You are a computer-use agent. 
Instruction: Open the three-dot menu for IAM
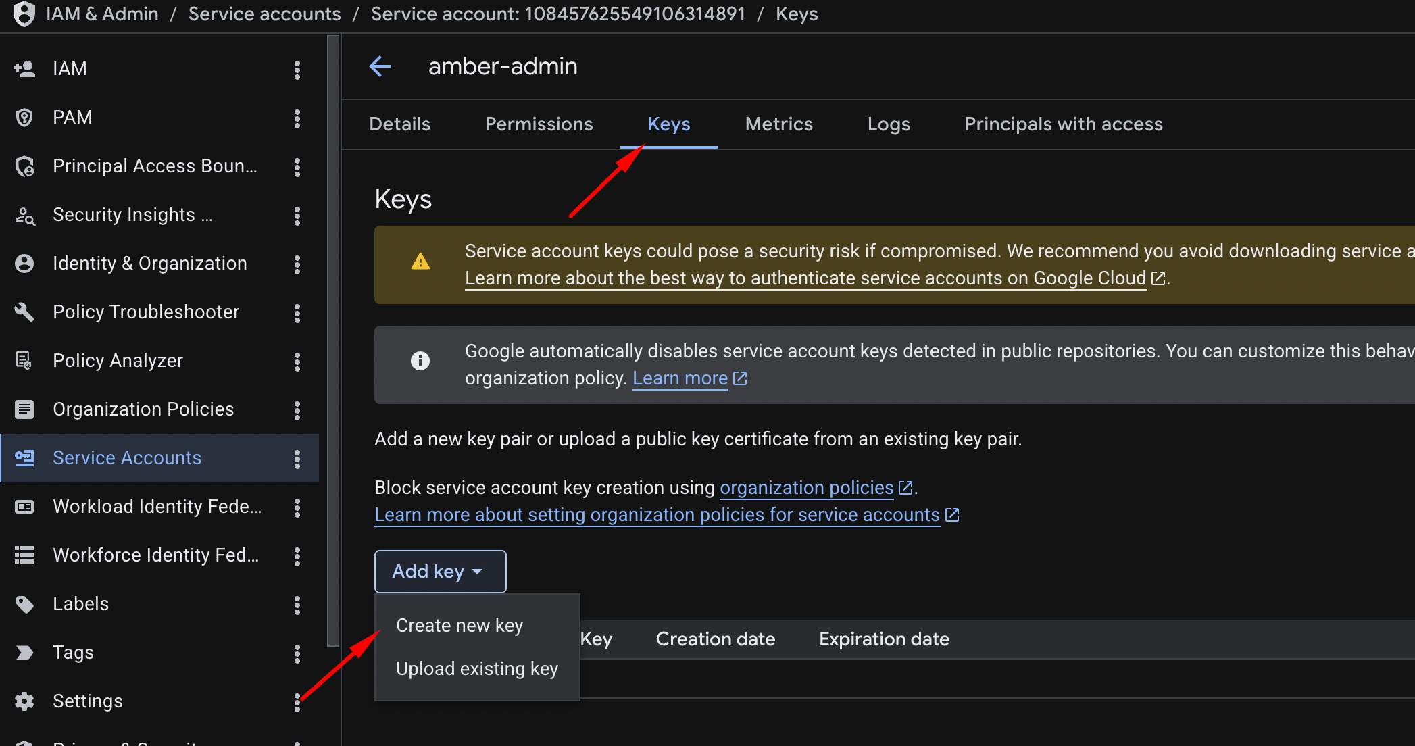point(297,69)
